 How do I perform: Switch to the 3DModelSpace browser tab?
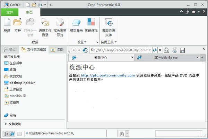click(165, 58)
